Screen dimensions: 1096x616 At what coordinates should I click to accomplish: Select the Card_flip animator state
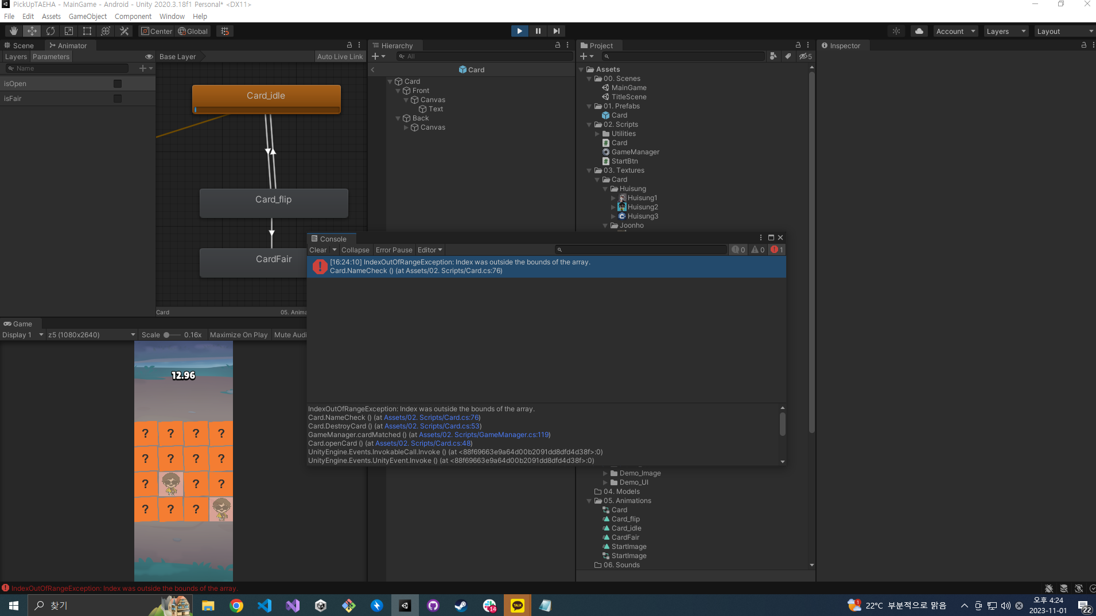pos(274,200)
